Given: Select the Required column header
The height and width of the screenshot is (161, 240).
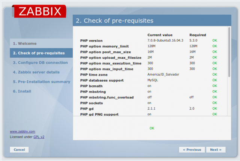Looking at the screenshot, I should (198, 35).
